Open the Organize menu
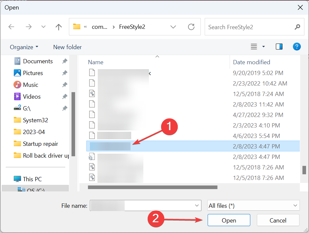Viewport: 309px width, 233px height. 24,47
